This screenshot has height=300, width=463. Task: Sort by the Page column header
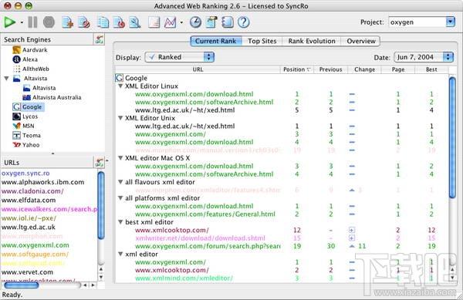tap(398, 69)
